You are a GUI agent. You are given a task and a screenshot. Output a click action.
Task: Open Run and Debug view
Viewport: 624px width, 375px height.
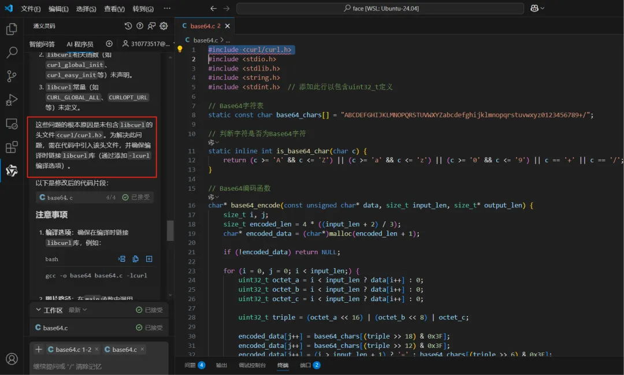point(12,100)
